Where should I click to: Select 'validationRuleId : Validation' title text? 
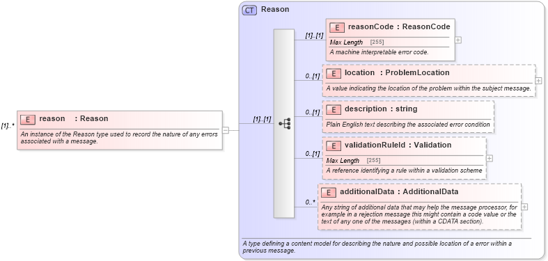click(398, 145)
